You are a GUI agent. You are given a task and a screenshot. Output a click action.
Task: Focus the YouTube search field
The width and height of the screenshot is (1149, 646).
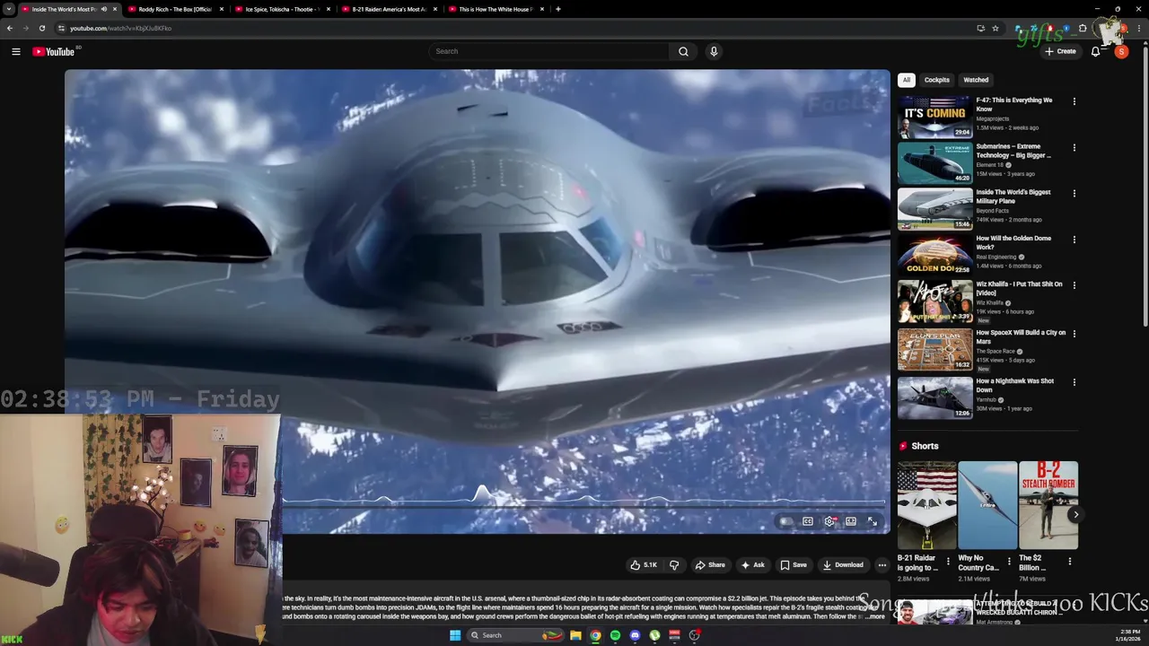[x=549, y=51]
